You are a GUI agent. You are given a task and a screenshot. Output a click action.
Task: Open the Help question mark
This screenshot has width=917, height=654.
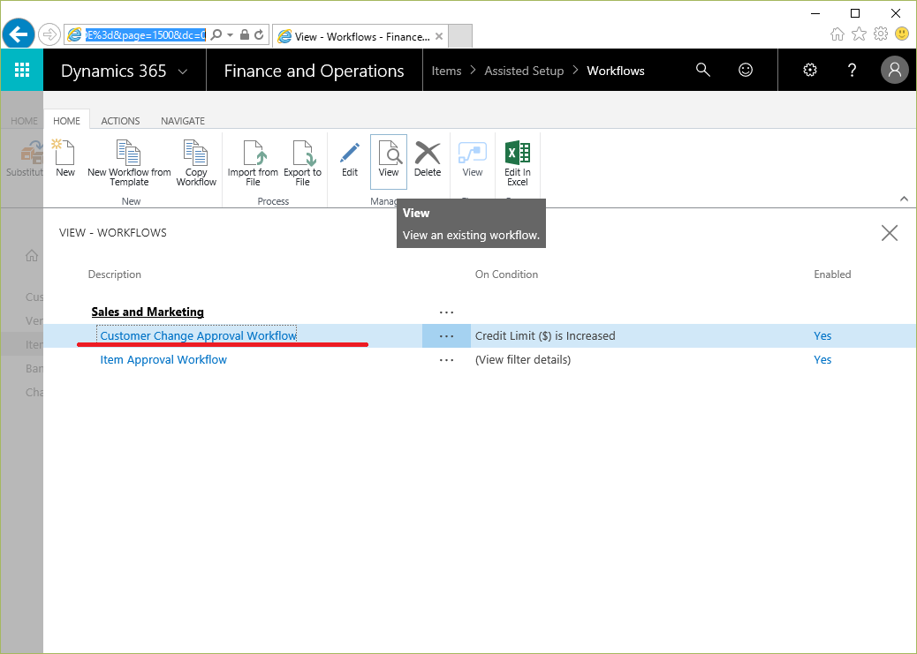(853, 70)
